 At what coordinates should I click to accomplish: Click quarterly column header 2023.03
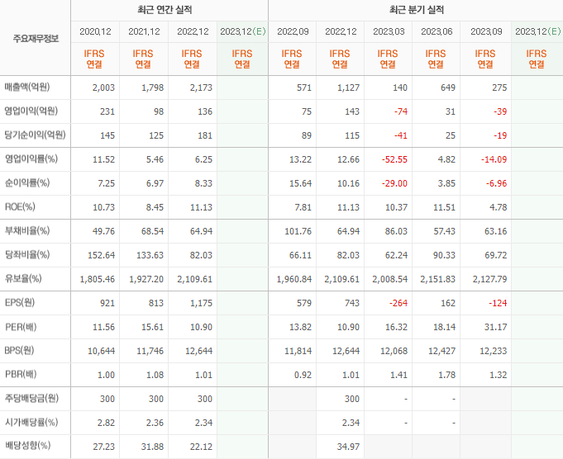pos(389,31)
